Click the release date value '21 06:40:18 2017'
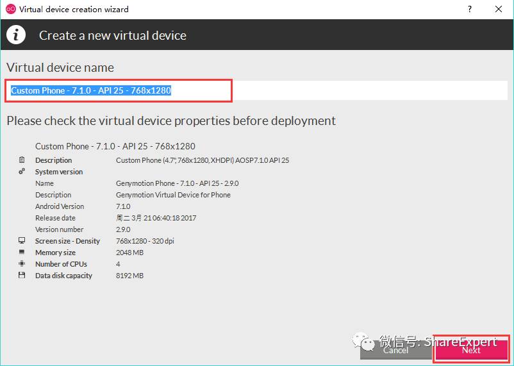The image size is (514, 366). click(170, 218)
